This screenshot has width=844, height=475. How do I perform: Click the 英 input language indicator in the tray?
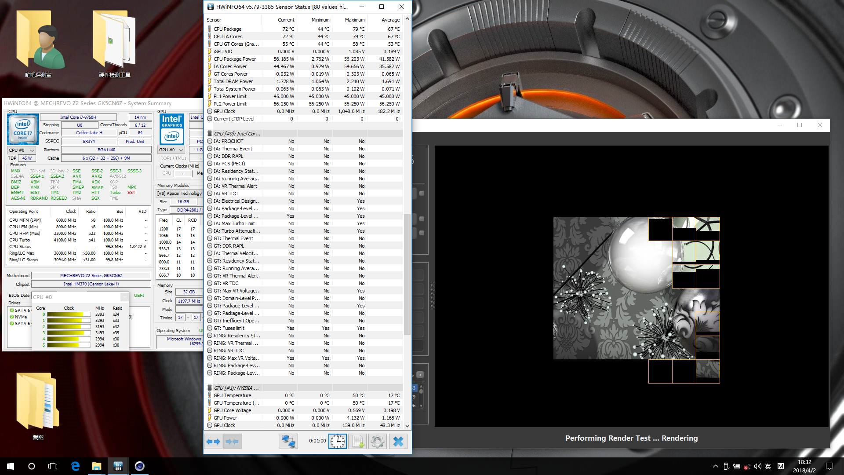click(x=768, y=466)
